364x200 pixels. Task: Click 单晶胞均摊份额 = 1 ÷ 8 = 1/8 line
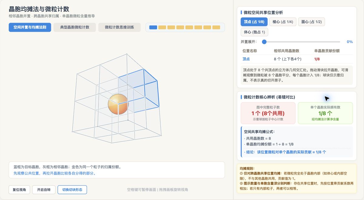[x=269, y=144]
